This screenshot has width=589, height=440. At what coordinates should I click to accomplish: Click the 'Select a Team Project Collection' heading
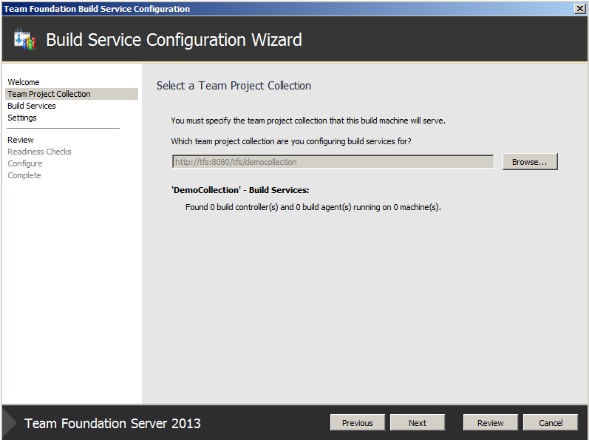click(234, 86)
